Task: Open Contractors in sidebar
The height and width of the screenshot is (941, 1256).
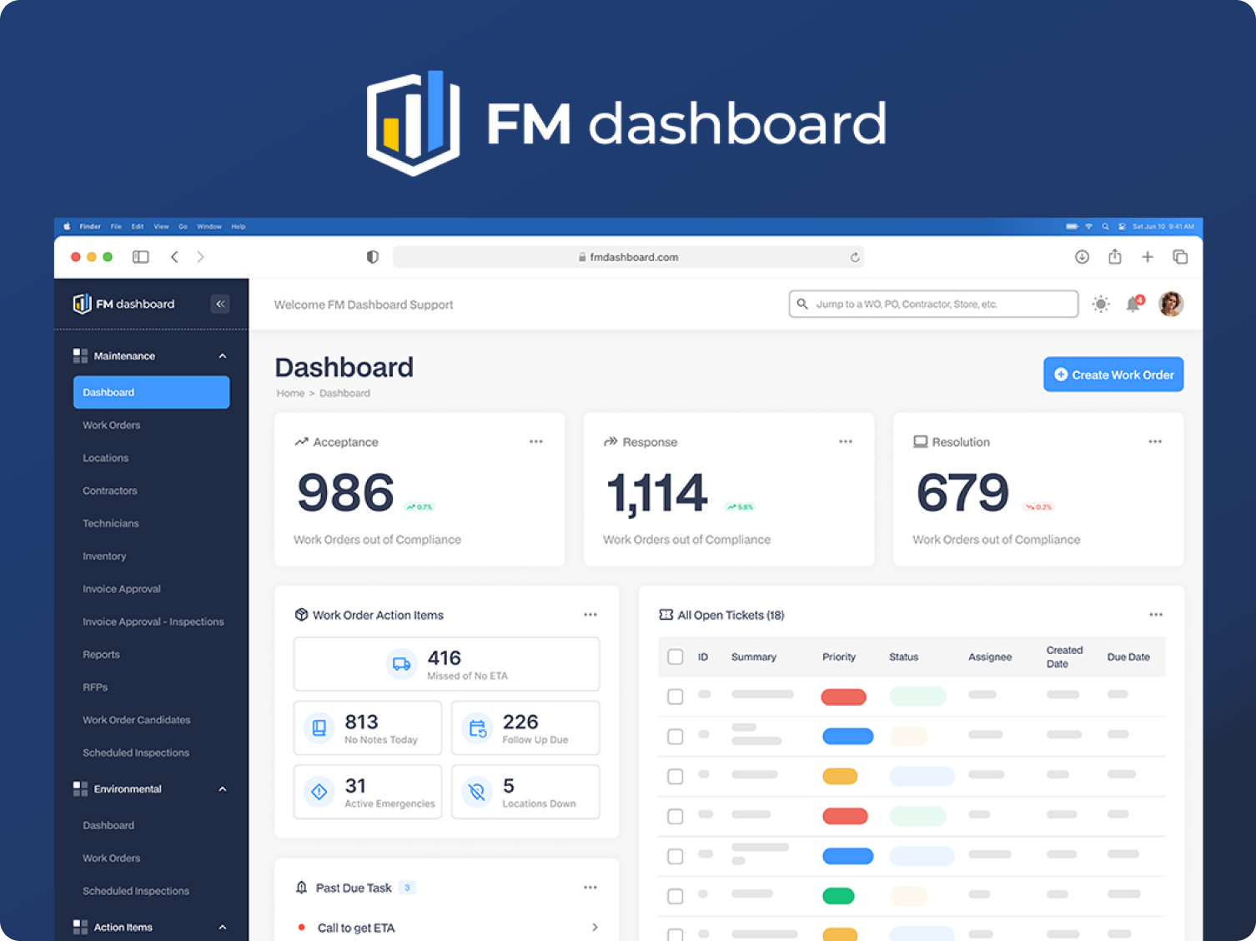Action: pyautogui.click(x=110, y=491)
